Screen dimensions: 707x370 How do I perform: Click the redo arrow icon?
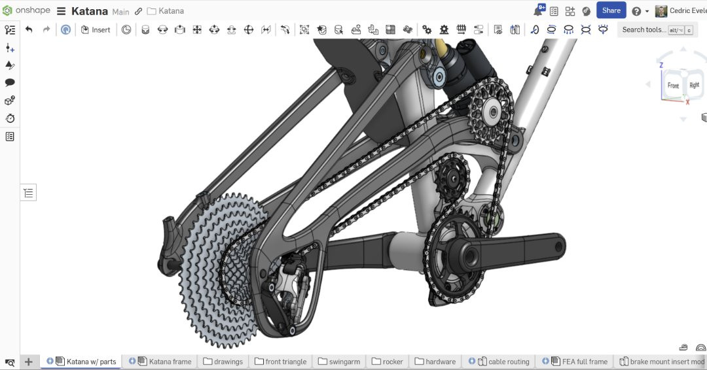pyautogui.click(x=46, y=29)
